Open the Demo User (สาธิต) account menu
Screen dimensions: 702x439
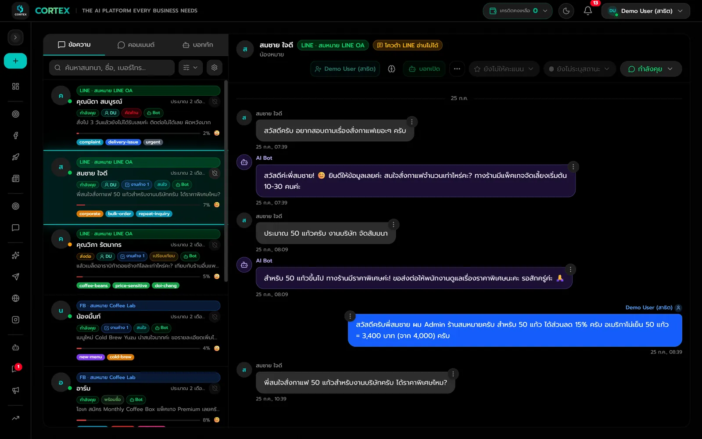(645, 11)
